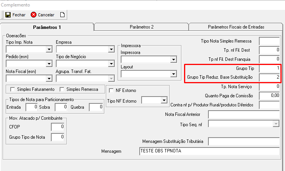The height and width of the screenshot is (171, 285).
Task: Click the Fechar save disk icon
Action: pyautogui.click(x=8, y=15)
